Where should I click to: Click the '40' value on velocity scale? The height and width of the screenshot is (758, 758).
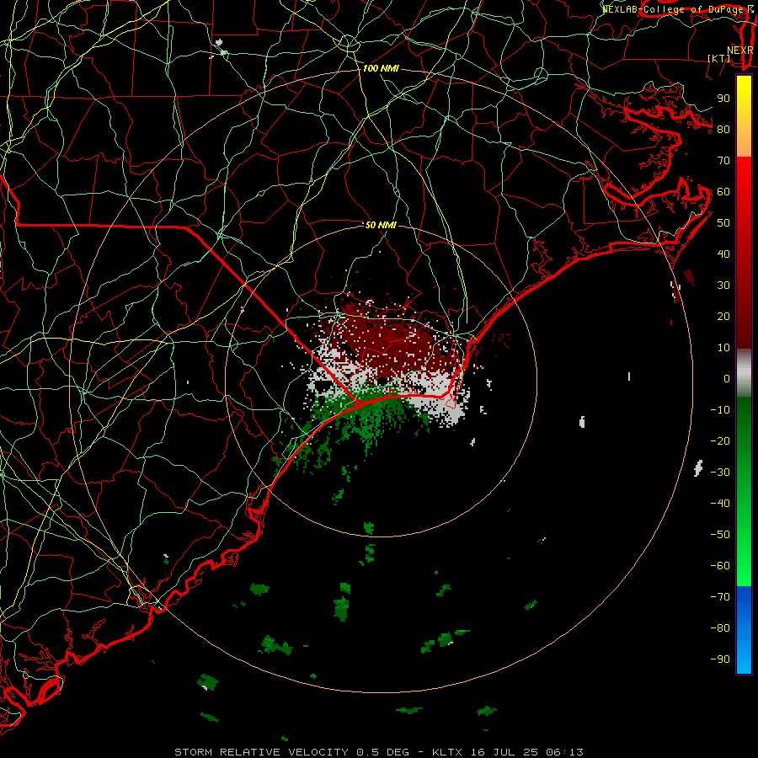coord(723,254)
